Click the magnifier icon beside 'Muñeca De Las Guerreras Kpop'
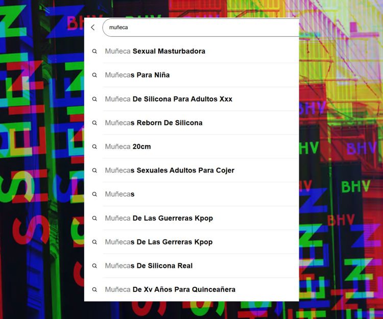 [x=94, y=218]
